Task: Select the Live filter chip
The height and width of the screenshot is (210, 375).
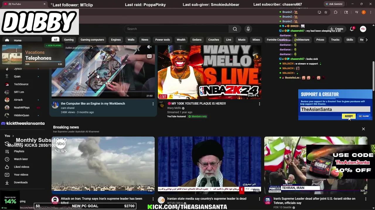Action: click(x=229, y=40)
